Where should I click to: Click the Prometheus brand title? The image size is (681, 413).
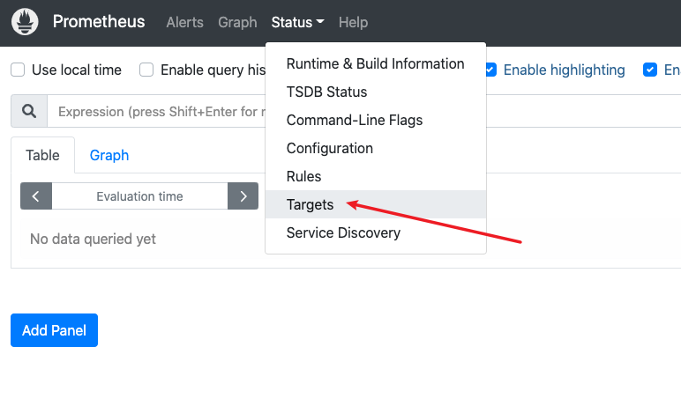pos(99,22)
